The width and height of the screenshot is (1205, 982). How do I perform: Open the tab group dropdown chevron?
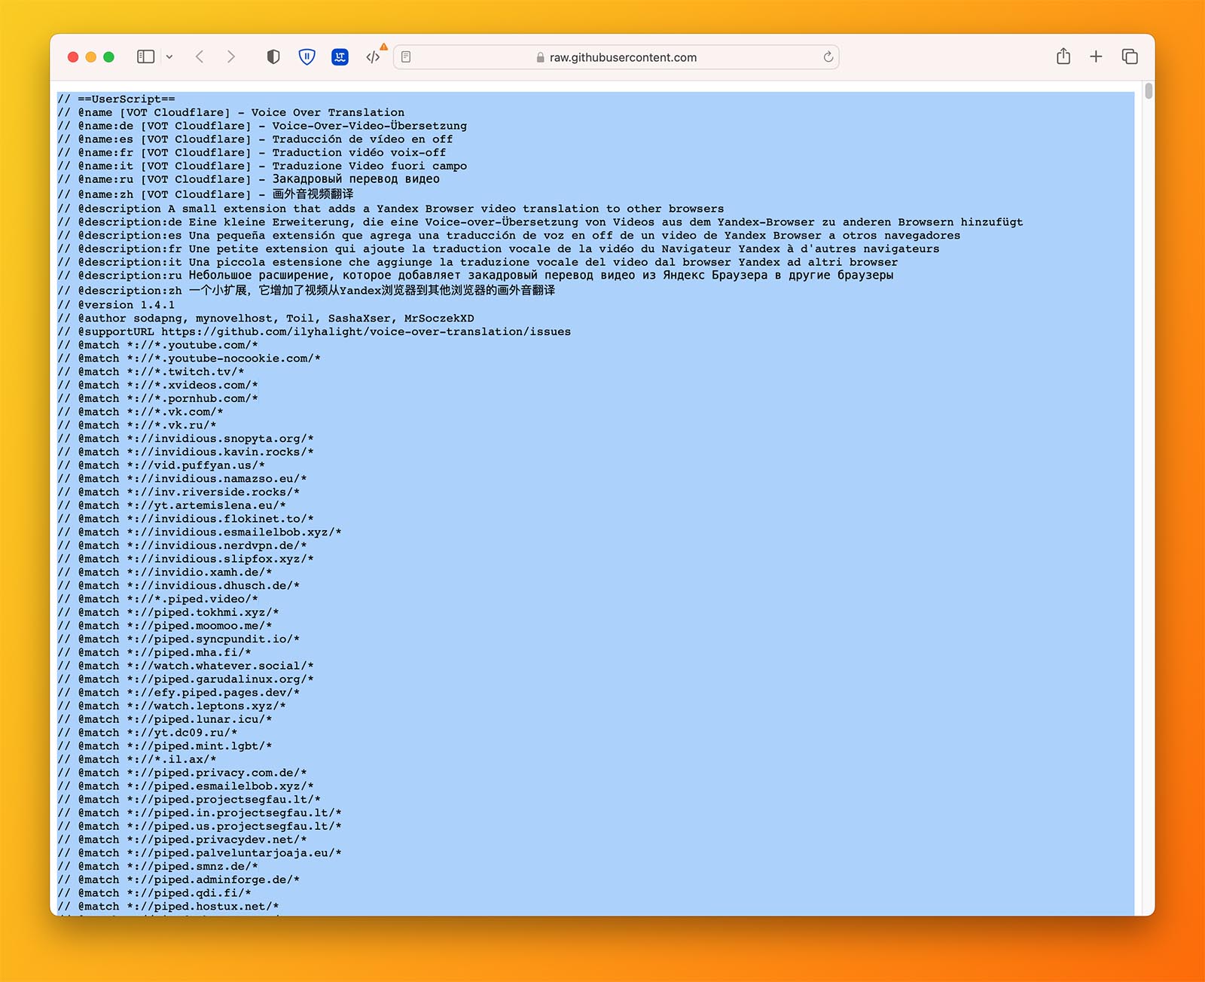click(x=169, y=56)
